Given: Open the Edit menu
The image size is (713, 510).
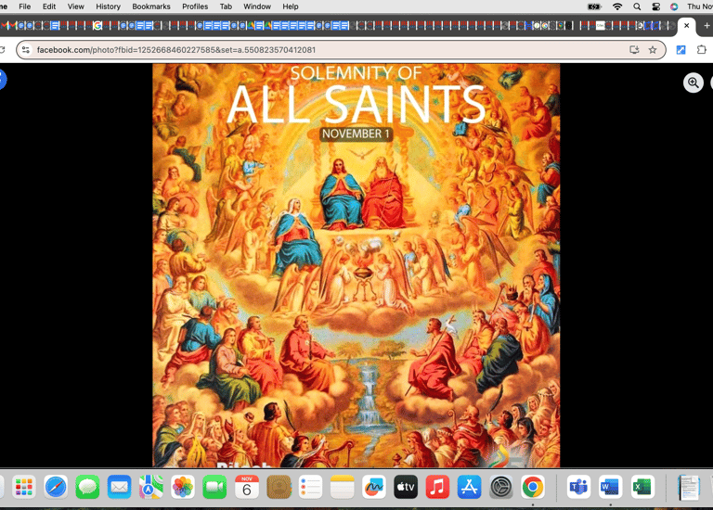Looking at the screenshot, I should click(49, 6).
